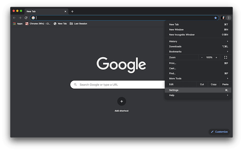Image resolution: width=243 pixels, height=151 pixels.
Task: Open the Apps grid bookmark
Action: 18,24
